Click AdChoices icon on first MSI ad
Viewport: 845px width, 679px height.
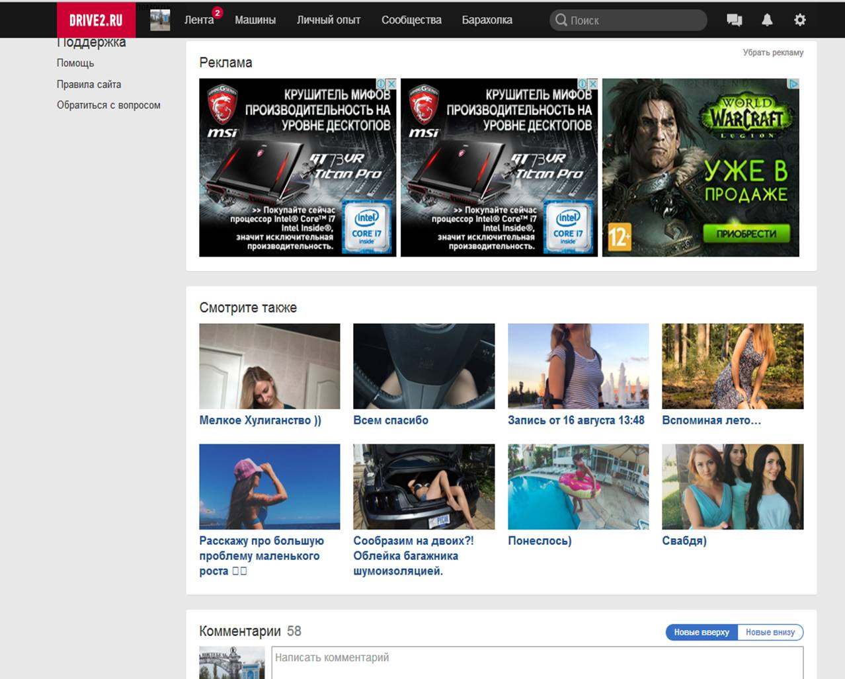coord(381,84)
